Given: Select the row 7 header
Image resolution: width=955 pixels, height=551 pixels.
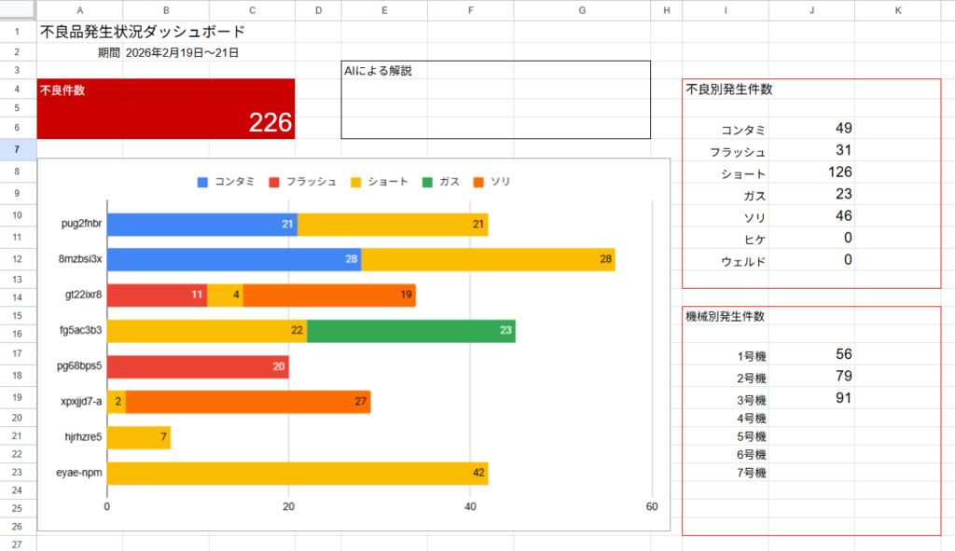Looking at the screenshot, I should click(18, 150).
